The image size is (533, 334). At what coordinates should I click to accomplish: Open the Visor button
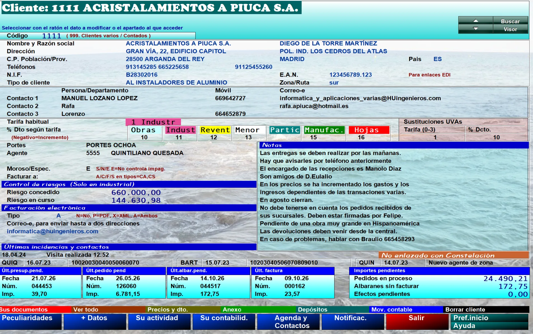[x=510, y=29]
